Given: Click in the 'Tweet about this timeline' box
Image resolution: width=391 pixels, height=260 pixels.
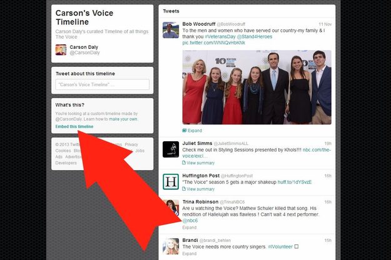Looking at the screenshot, I should point(102,84).
